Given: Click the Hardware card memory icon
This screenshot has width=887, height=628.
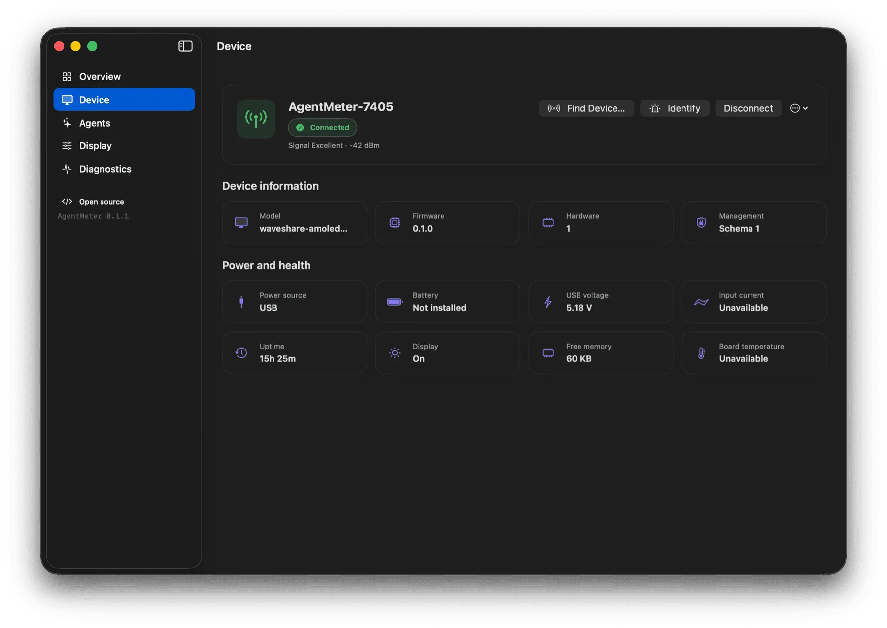Looking at the screenshot, I should coord(548,223).
